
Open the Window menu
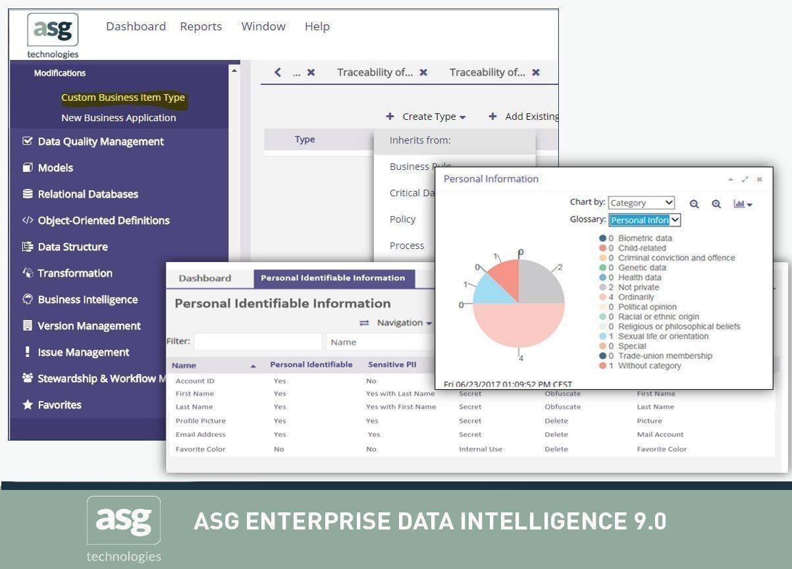point(263,26)
